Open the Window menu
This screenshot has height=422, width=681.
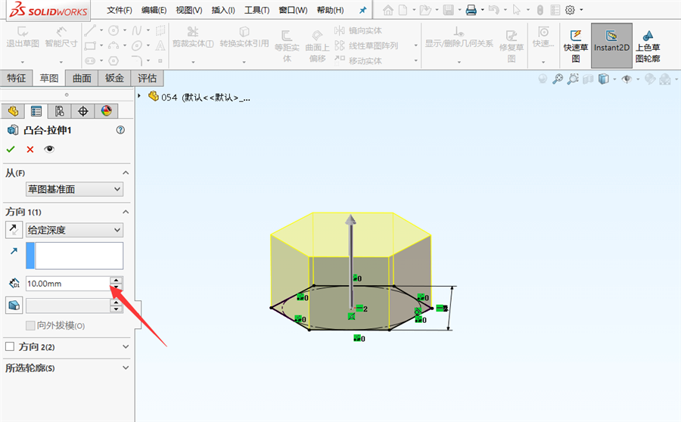(x=293, y=10)
